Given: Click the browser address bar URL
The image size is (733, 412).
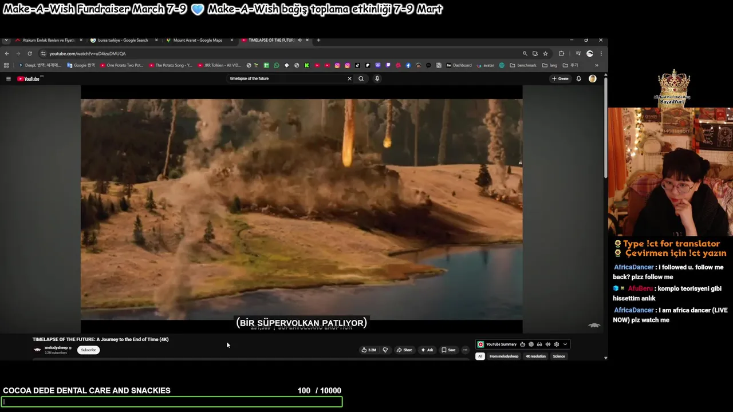Looking at the screenshot, I should click(88, 54).
